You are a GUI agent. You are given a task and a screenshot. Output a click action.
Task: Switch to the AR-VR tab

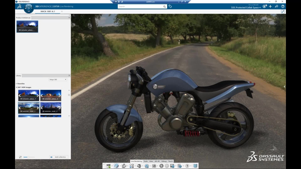tap(157, 161)
